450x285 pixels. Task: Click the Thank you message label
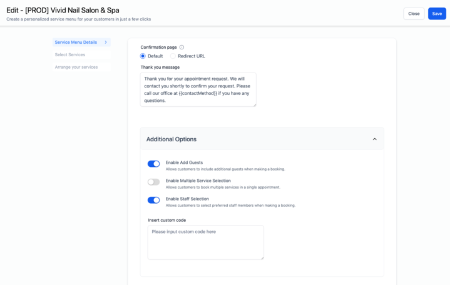coord(160,67)
